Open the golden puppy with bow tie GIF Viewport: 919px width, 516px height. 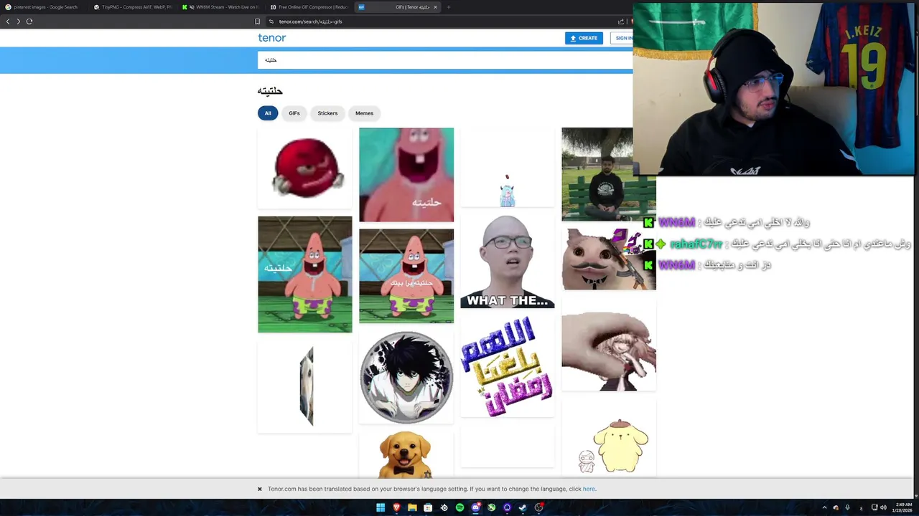(x=406, y=455)
